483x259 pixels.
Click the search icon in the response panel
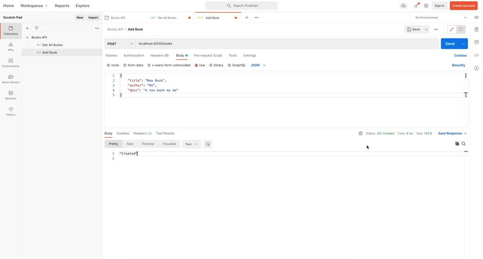click(464, 144)
